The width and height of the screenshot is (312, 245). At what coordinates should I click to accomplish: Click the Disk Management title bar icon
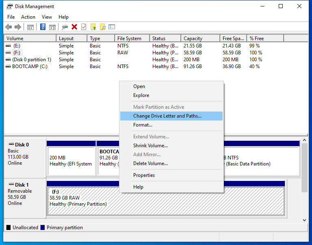9,6
